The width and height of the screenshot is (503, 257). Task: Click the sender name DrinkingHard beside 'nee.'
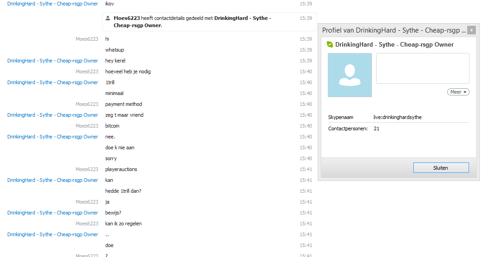click(53, 137)
